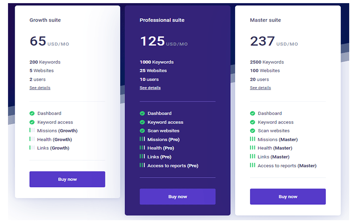The image size is (355, 222).
Task: Click the 5 Websites text
Action: pos(41,71)
